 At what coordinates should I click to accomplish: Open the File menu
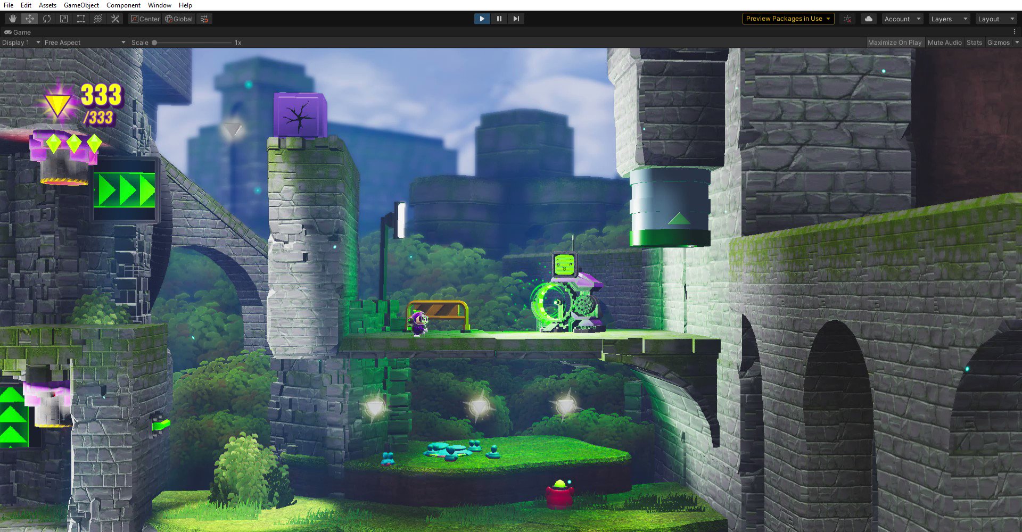[x=9, y=5]
